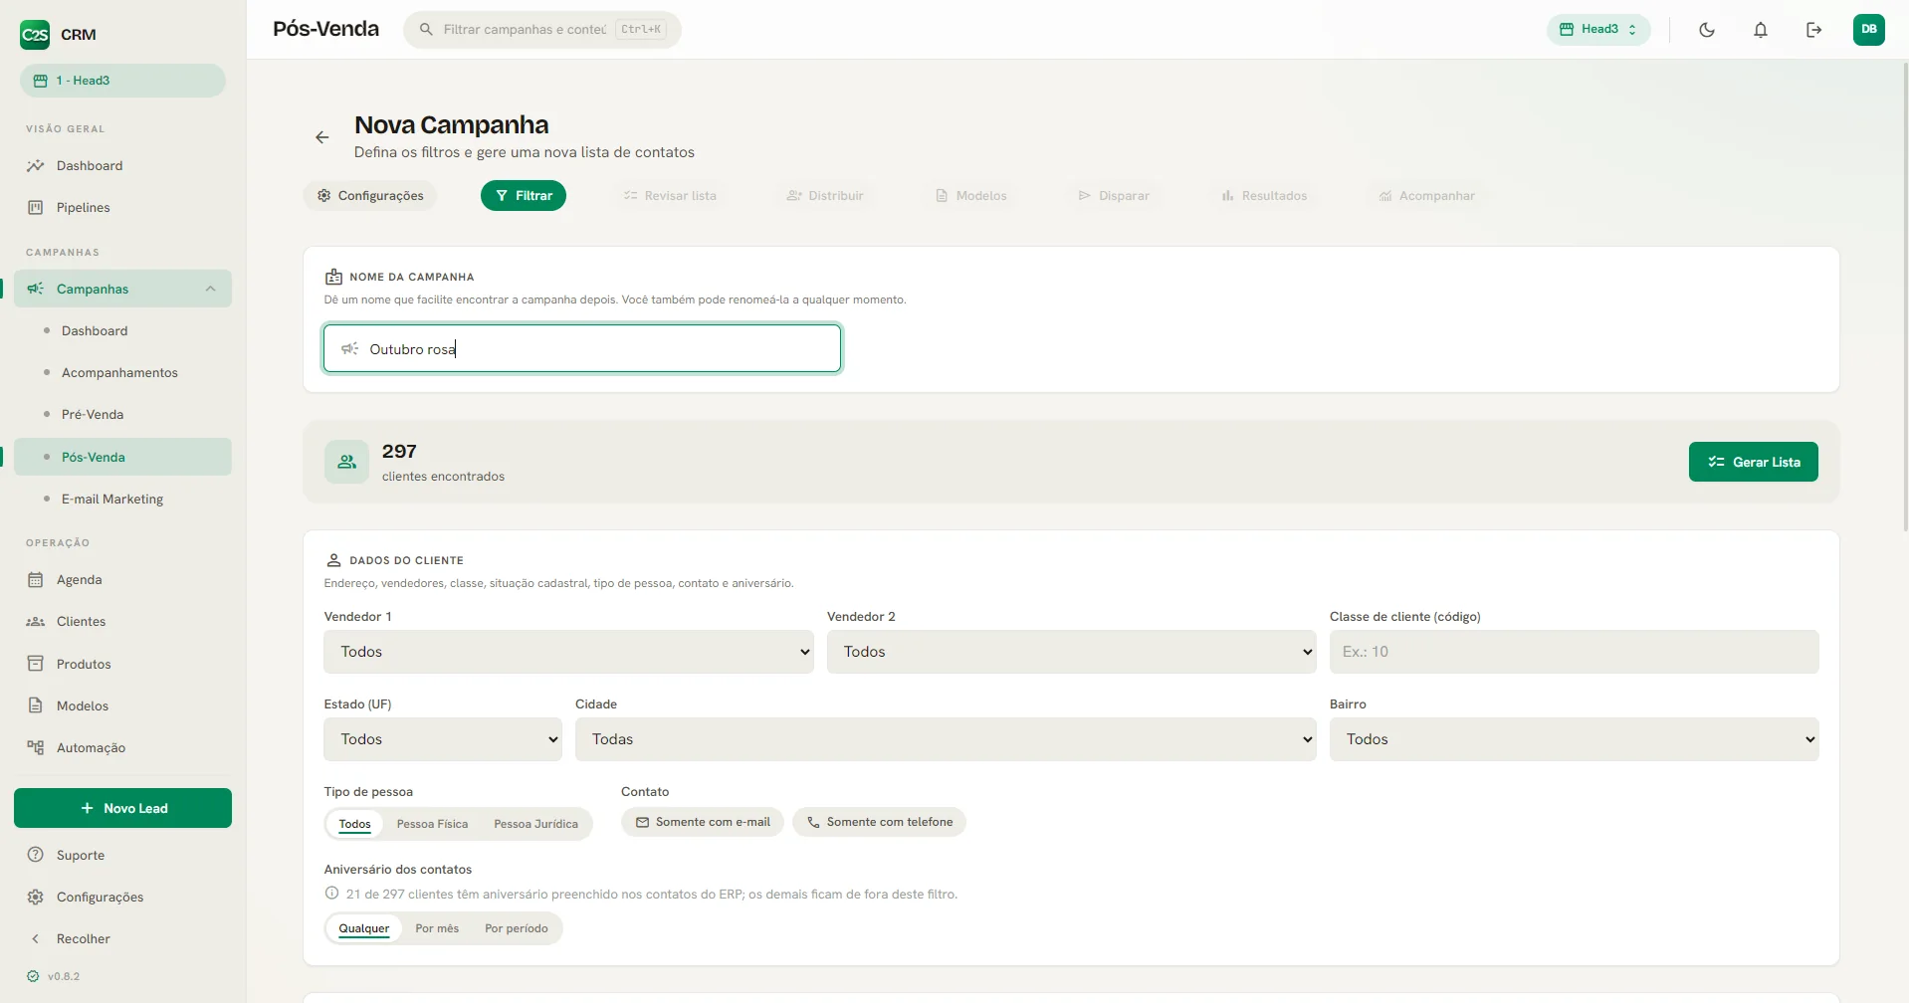Image resolution: width=1909 pixels, height=1003 pixels.
Task: Toggle Somente com e-mail filter
Action: [703, 822]
